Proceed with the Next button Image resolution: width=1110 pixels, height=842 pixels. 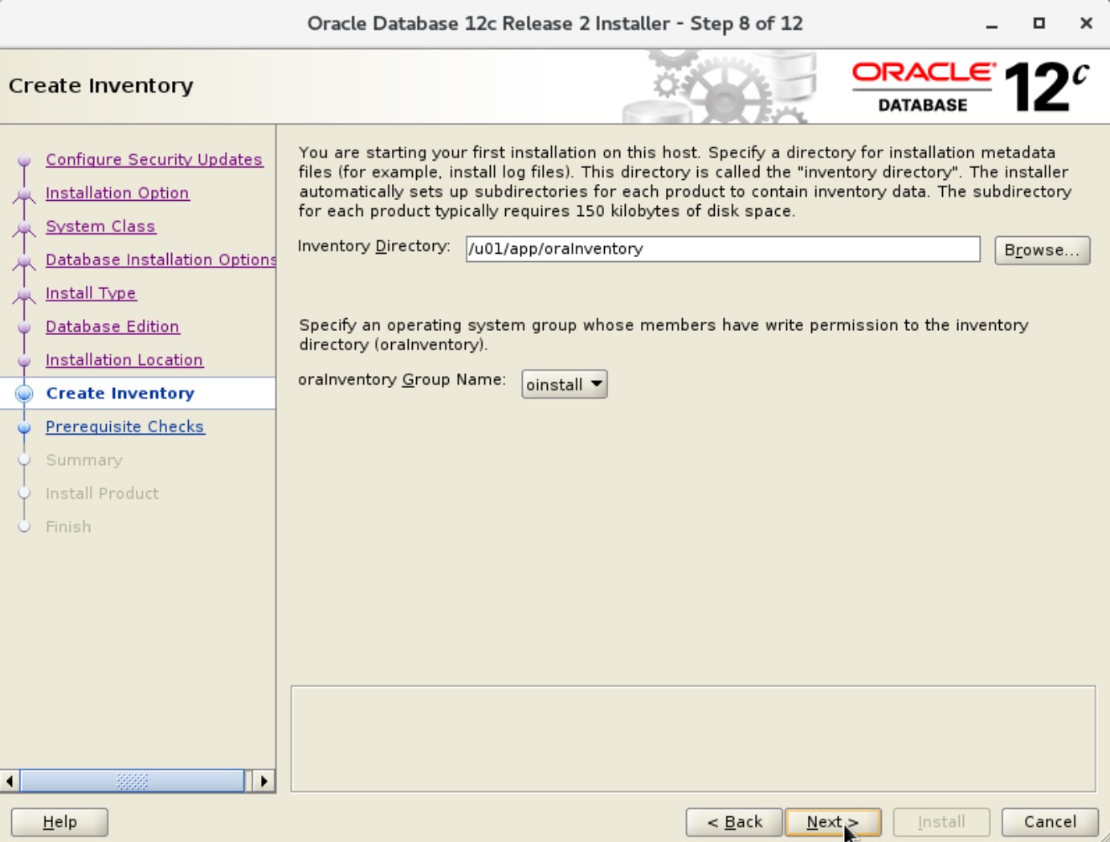[x=833, y=822]
